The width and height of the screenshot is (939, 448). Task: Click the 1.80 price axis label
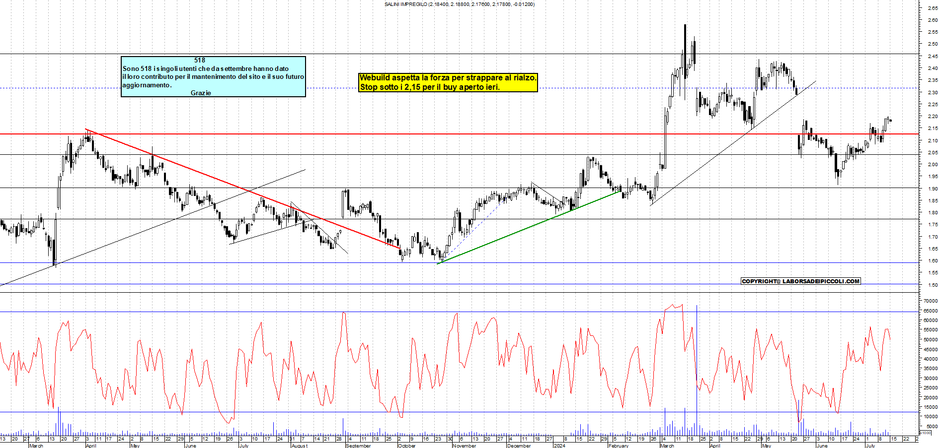[x=933, y=213]
